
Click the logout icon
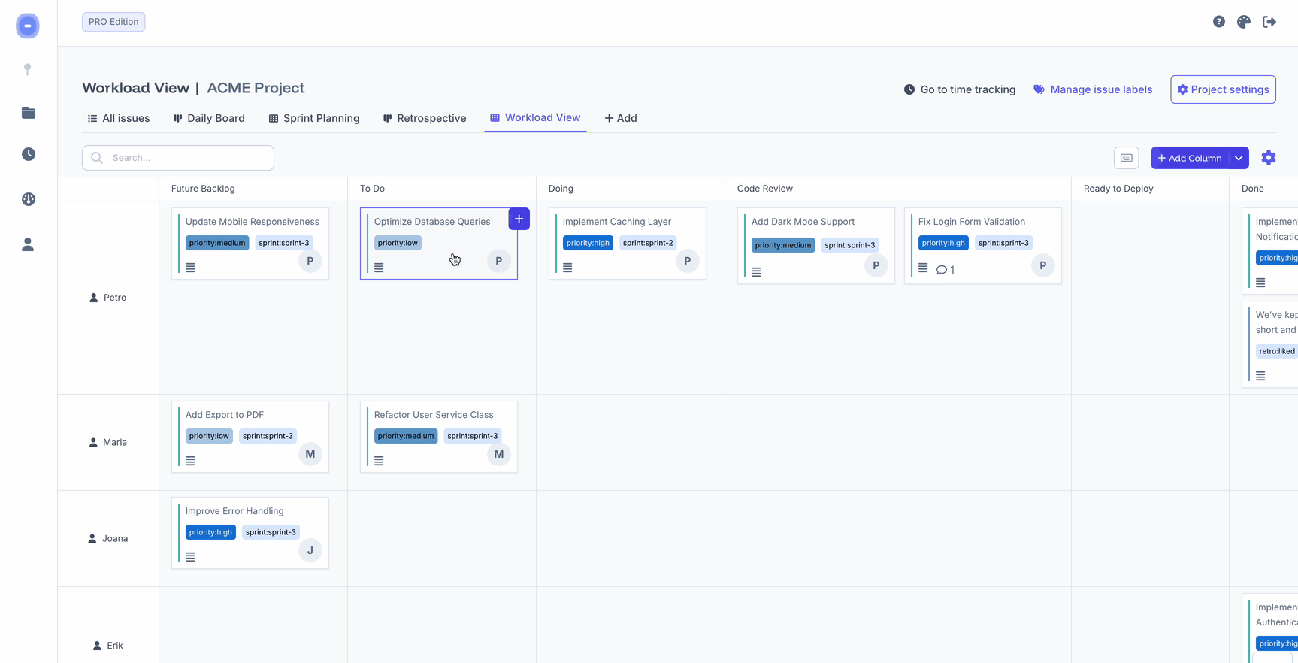1269,22
